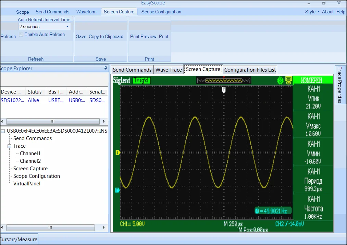This screenshot has width=347, height=245.
Task: Click the waveform memory position bar
Action: (224, 81)
